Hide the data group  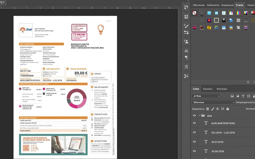pos(194,116)
